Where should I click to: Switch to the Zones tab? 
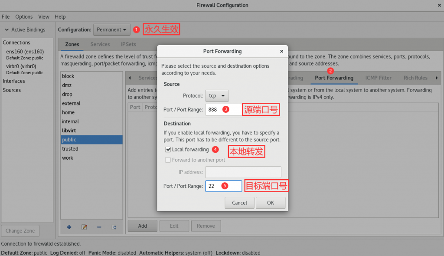(x=72, y=44)
